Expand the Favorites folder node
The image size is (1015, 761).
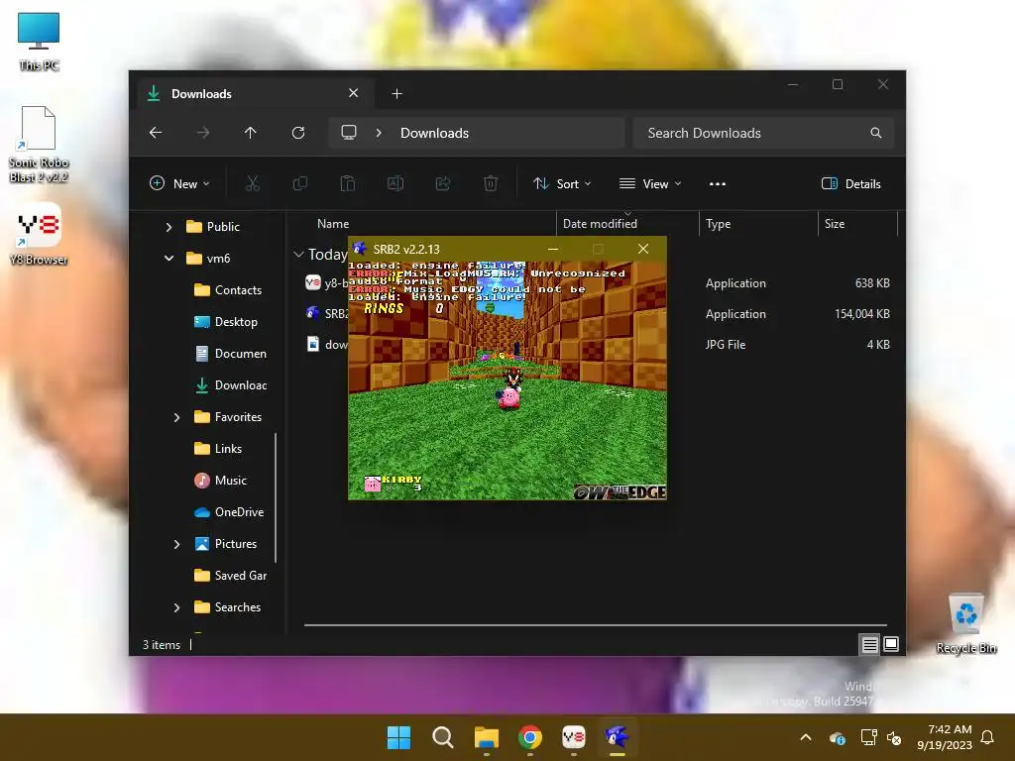point(176,417)
